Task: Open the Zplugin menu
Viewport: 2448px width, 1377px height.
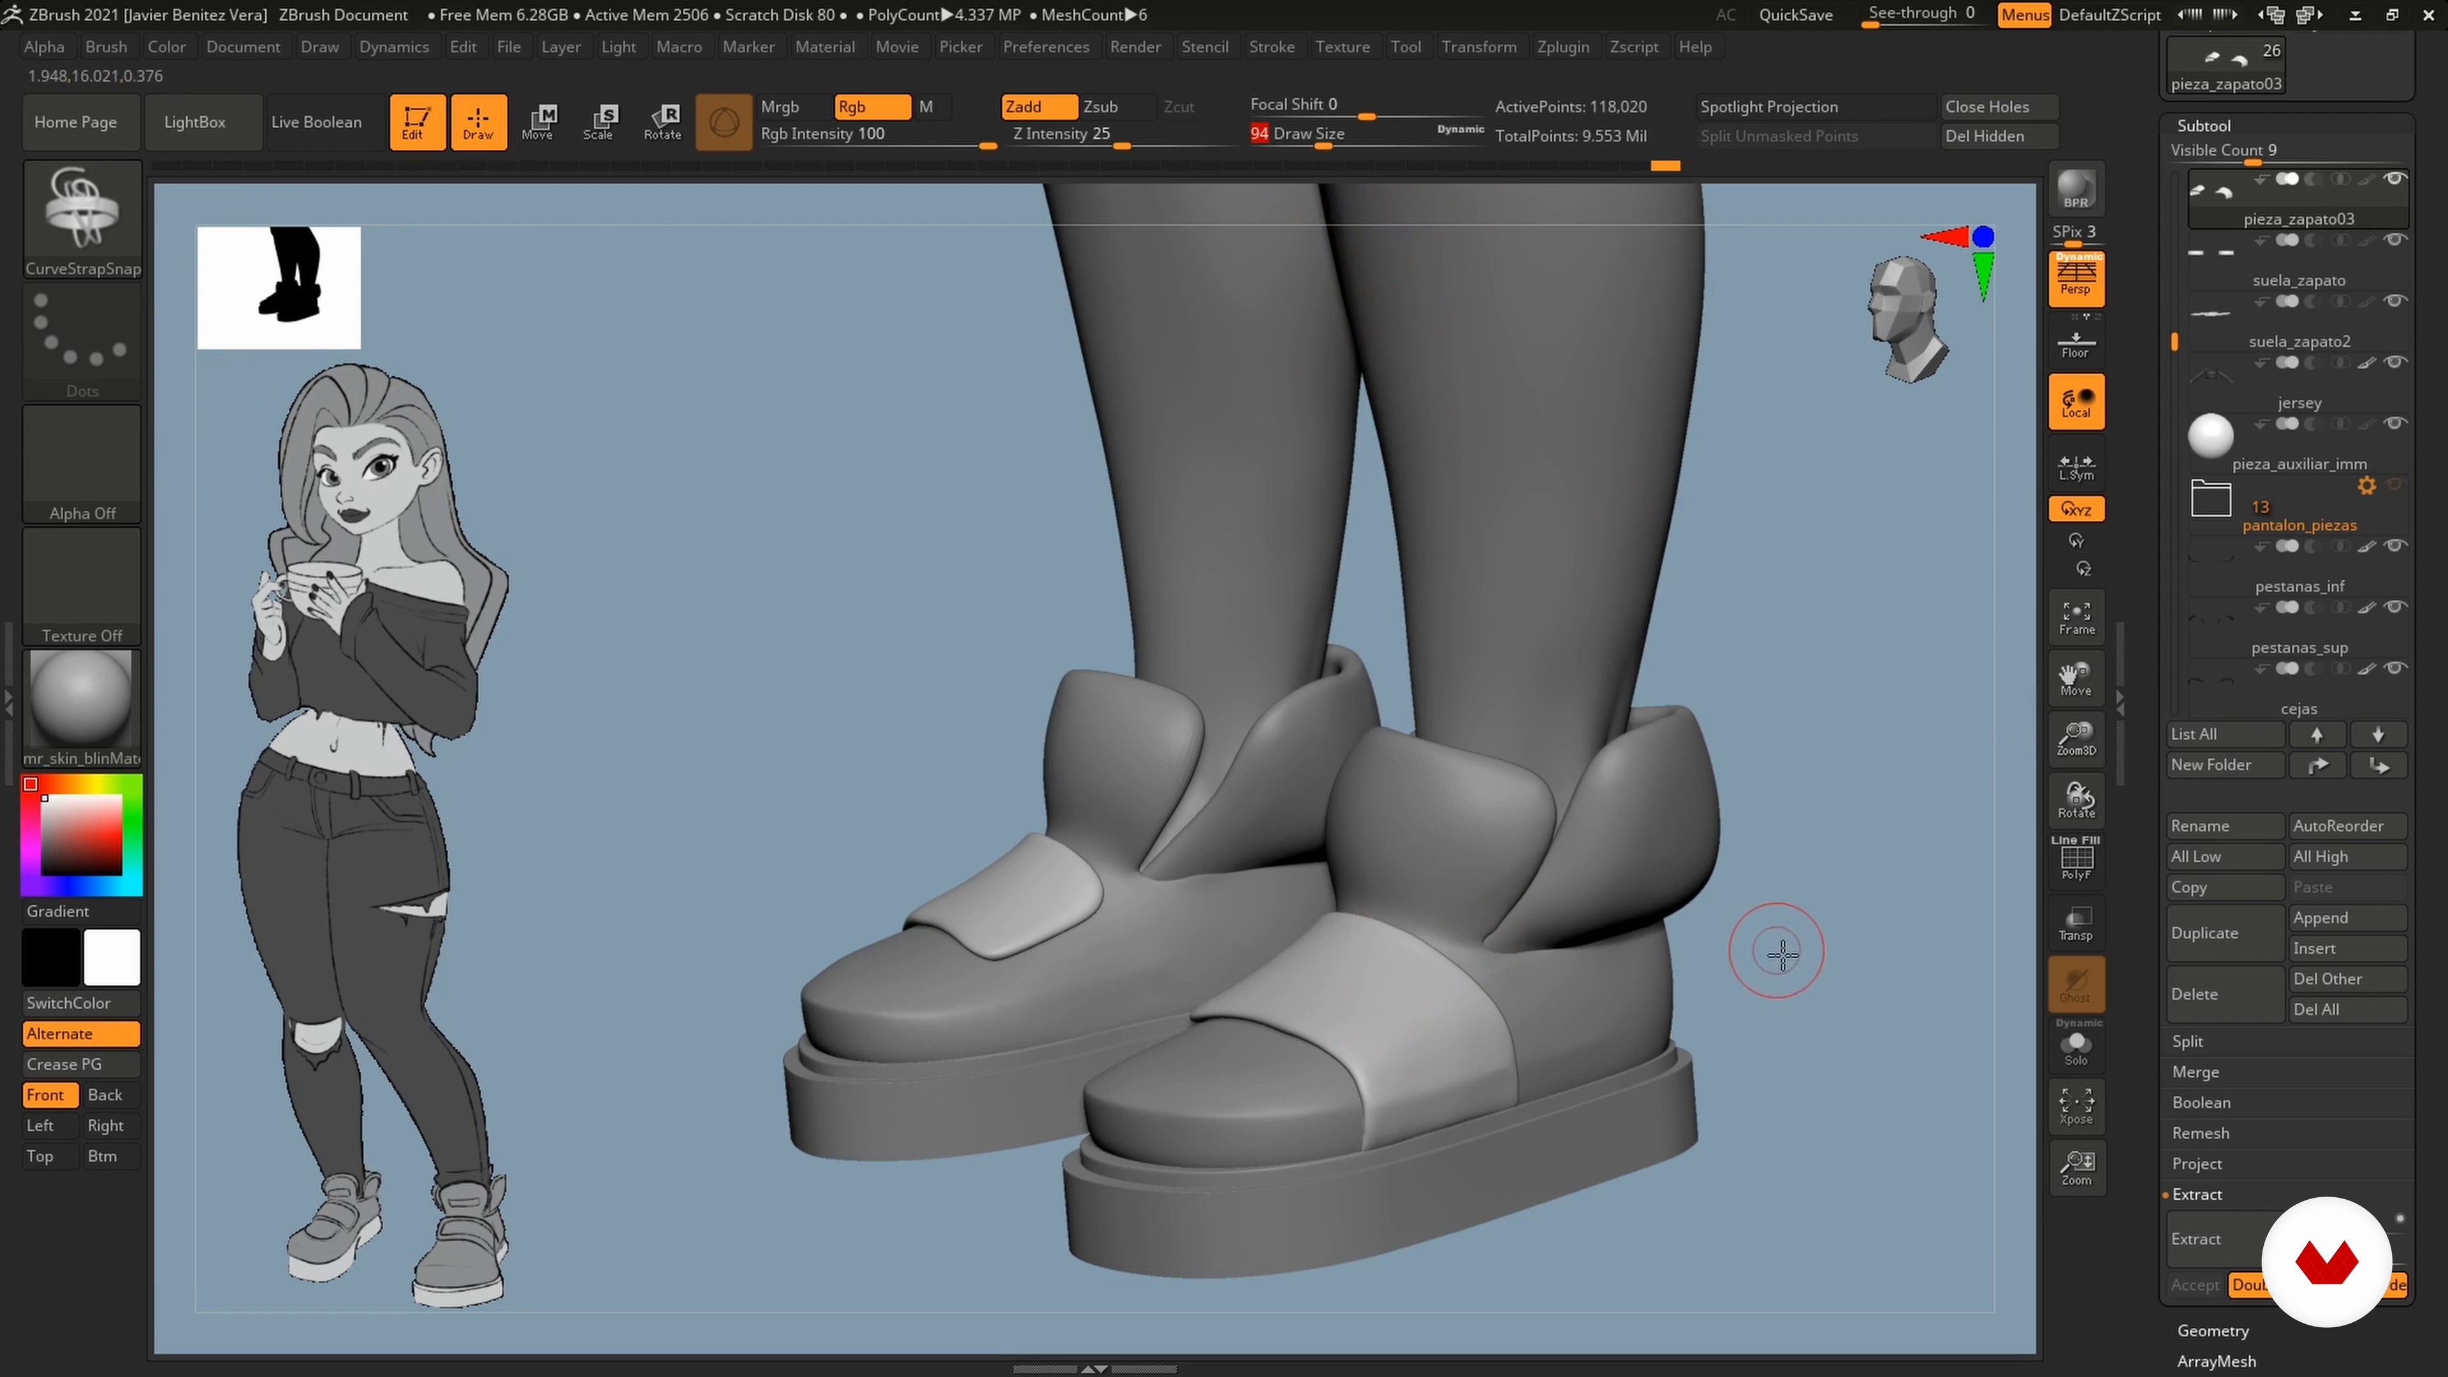Action: [x=1563, y=47]
